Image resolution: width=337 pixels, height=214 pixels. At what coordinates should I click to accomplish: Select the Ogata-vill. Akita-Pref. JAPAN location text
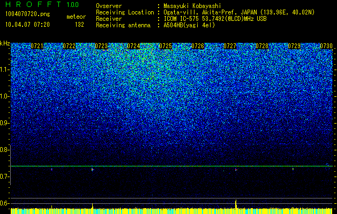point(239,12)
